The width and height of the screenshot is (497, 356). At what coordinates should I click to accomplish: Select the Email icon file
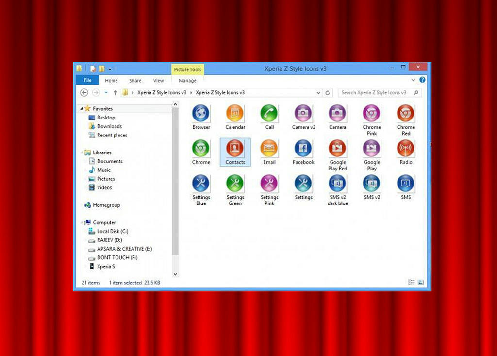point(269,153)
